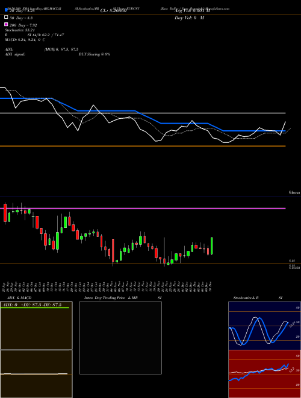The image size is (301, 398).
Task: Click the 'Day Vol: 0 M' text
Action: (x=189, y=18)
